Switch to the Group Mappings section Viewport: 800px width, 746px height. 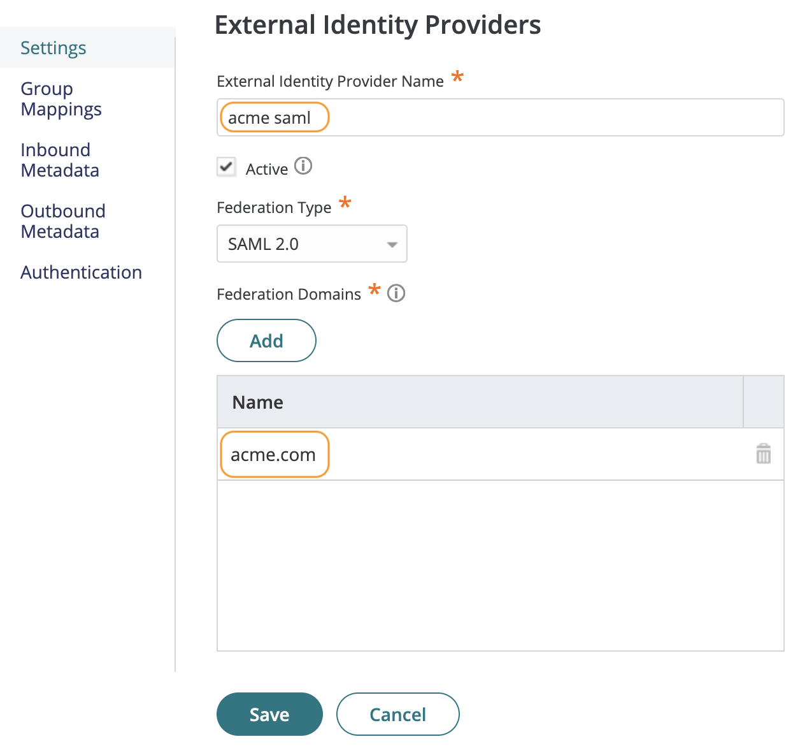coord(61,99)
